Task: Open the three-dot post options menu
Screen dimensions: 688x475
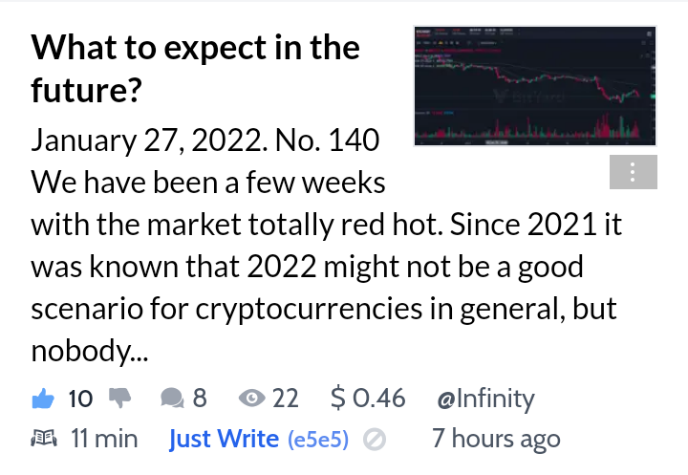Action: coord(634,172)
